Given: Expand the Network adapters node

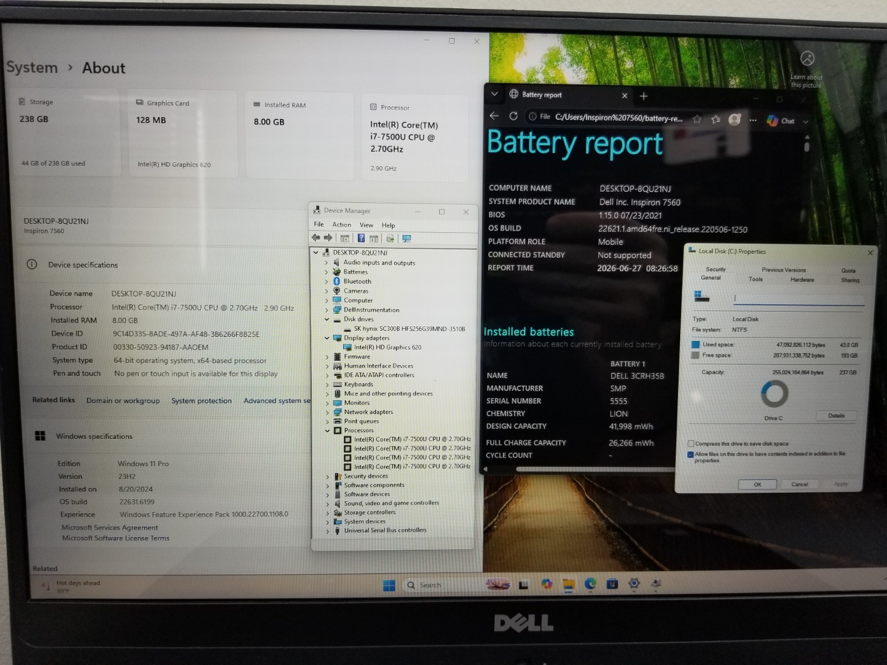Looking at the screenshot, I should [x=327, y=412].
